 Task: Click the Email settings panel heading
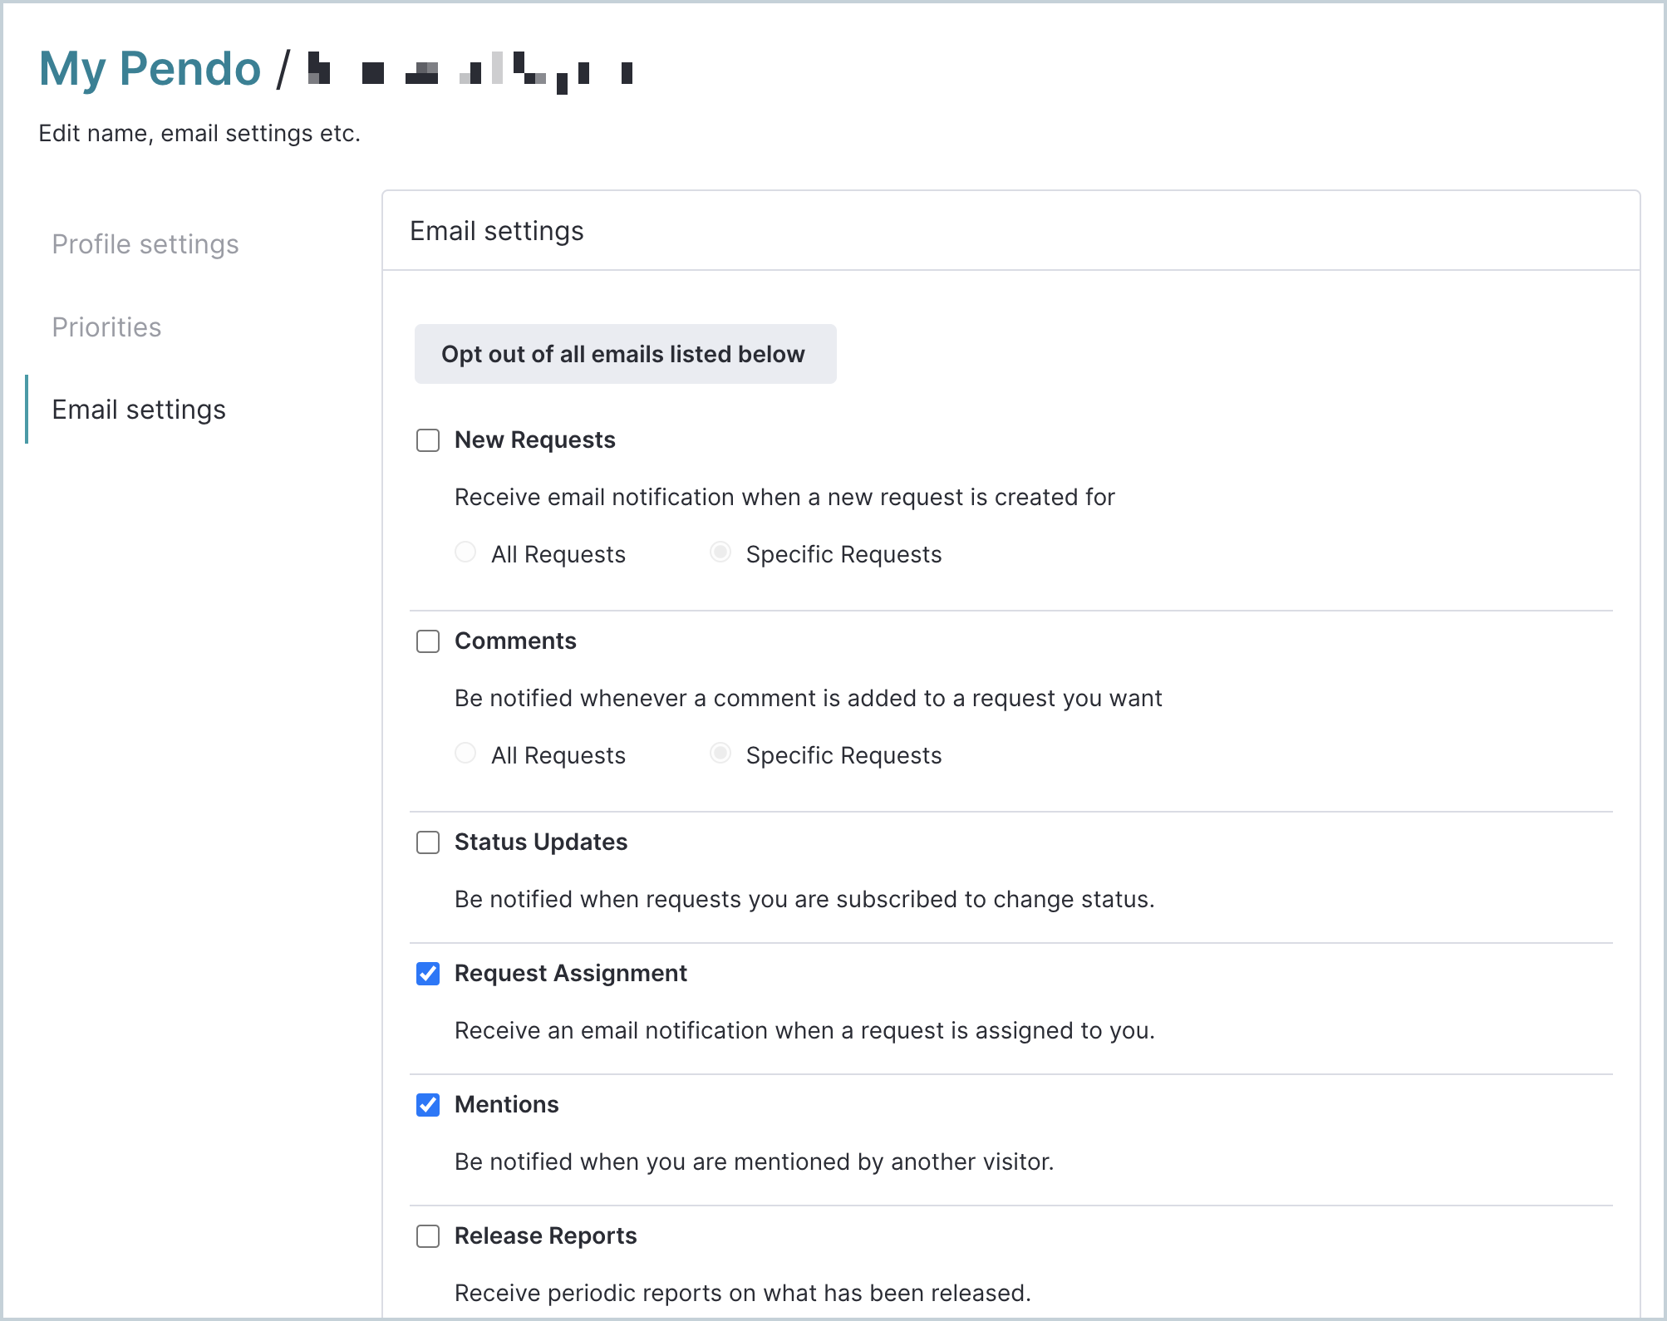point(497,231)
